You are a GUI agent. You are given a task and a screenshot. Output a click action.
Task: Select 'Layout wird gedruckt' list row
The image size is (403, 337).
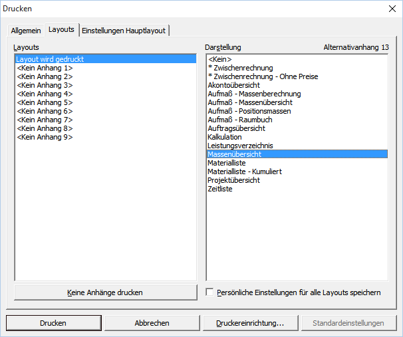point(106,59)
